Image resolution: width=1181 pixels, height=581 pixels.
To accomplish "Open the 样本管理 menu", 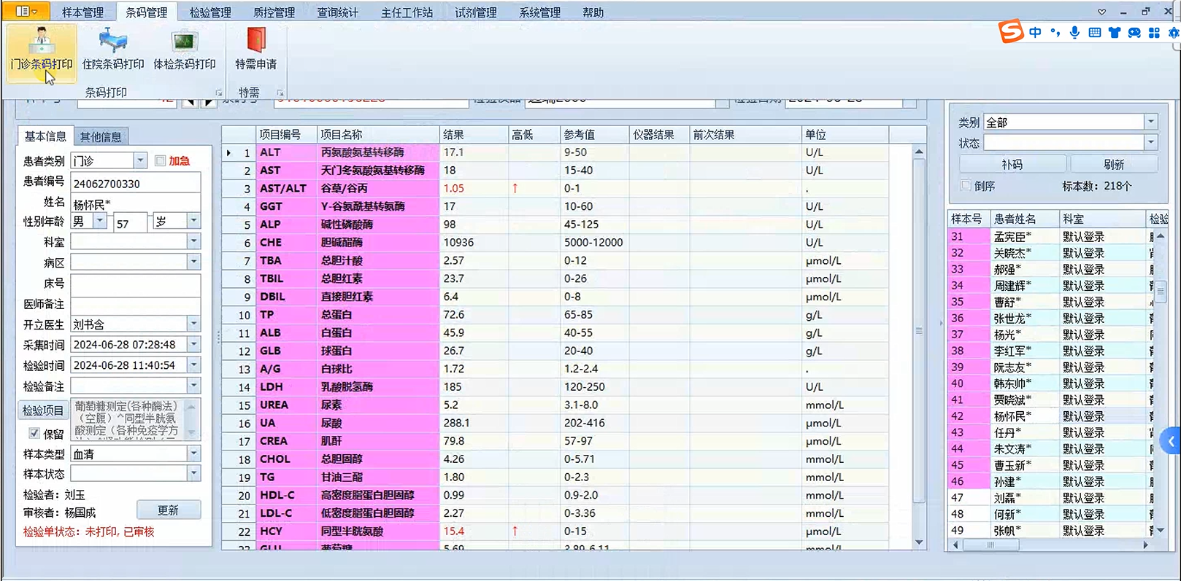I will (82, 12).
